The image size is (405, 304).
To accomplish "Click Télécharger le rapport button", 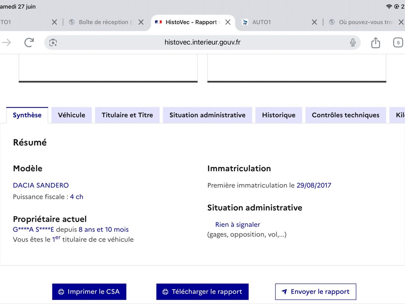I will point(202,292).
